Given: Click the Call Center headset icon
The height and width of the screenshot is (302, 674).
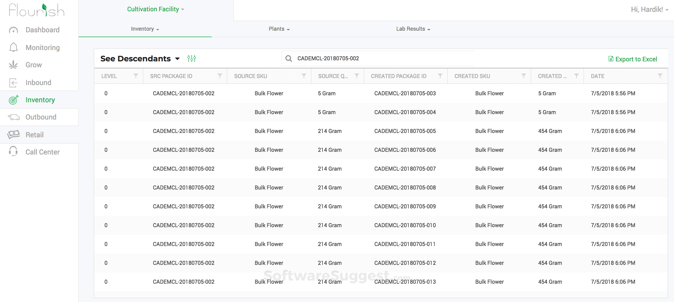Looking at the screenshot, I should tap(13, 152).
